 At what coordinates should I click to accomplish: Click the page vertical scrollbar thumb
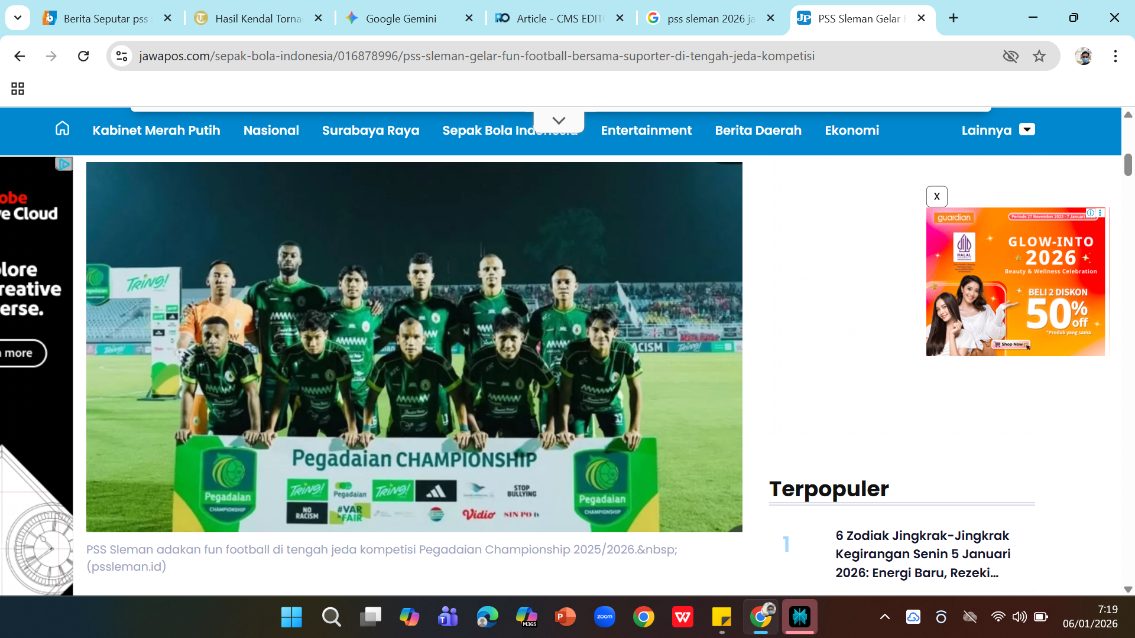click(x=1128, y=165)
